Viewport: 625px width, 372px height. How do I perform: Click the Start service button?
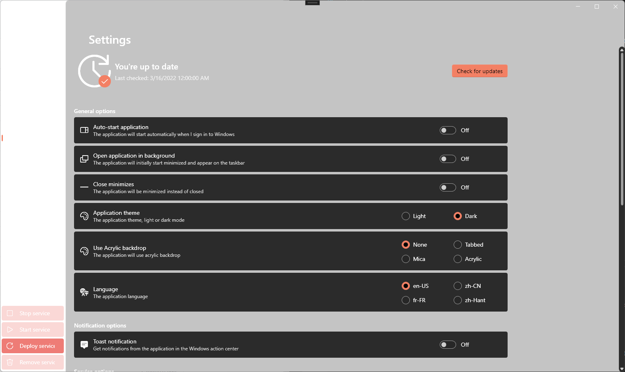33,330
